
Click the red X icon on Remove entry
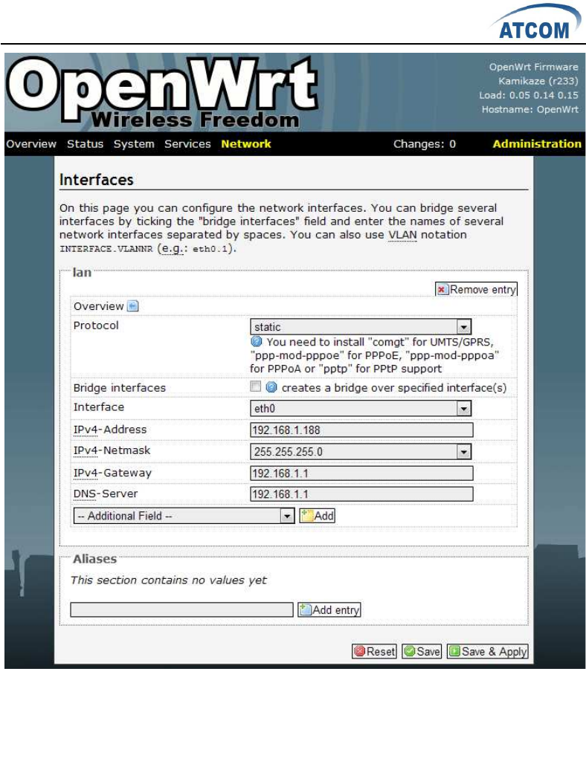tap(441, 289)
